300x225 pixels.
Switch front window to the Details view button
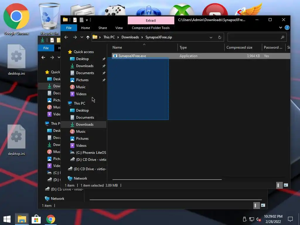tap(279, 185)
